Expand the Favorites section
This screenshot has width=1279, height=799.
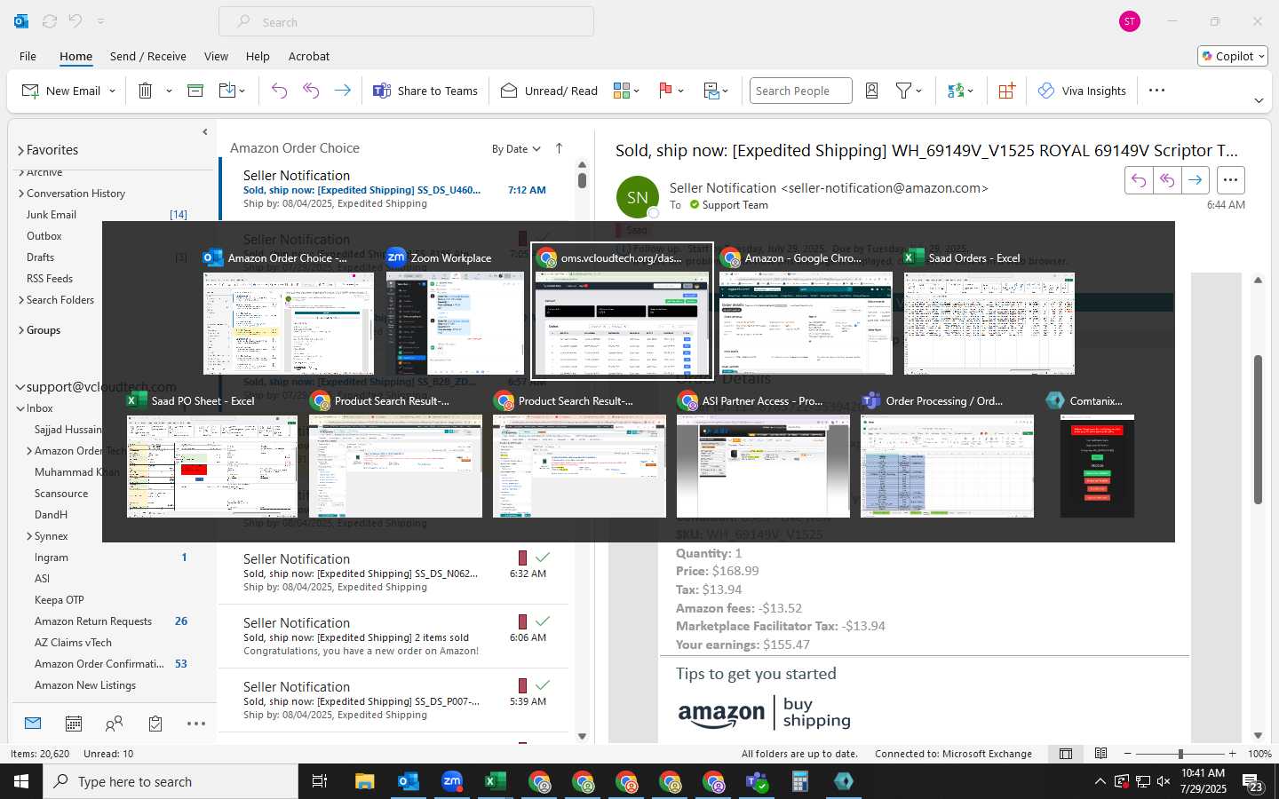coord(20,150)
